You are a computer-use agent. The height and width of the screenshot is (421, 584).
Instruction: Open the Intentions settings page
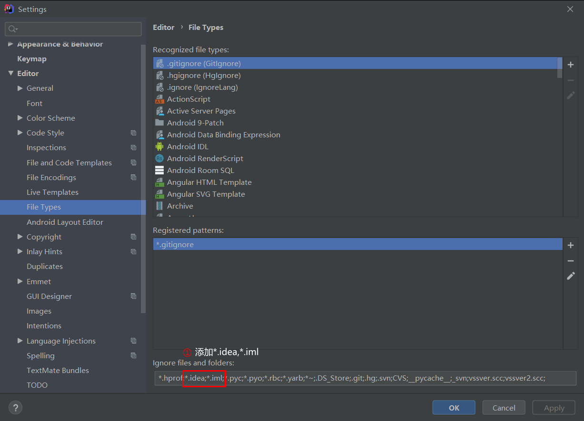(x=44, y=325)
